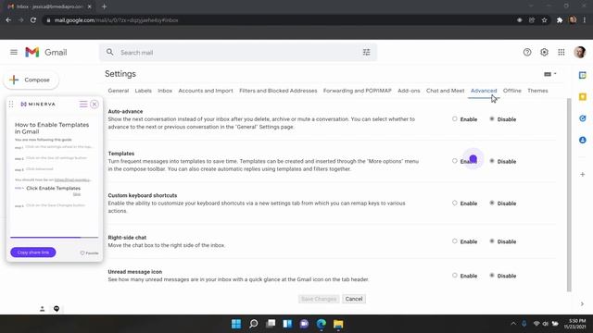
Task: Enable Right-side chat
Action: coord(455,240)
